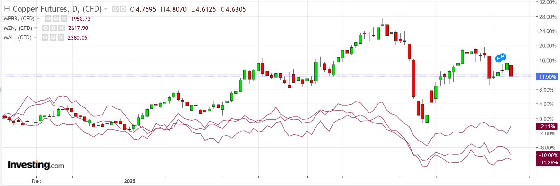This screenshot has height=186, width=560.
Task: Click the 11.50% current price label
Action: (x=547, y=77)
